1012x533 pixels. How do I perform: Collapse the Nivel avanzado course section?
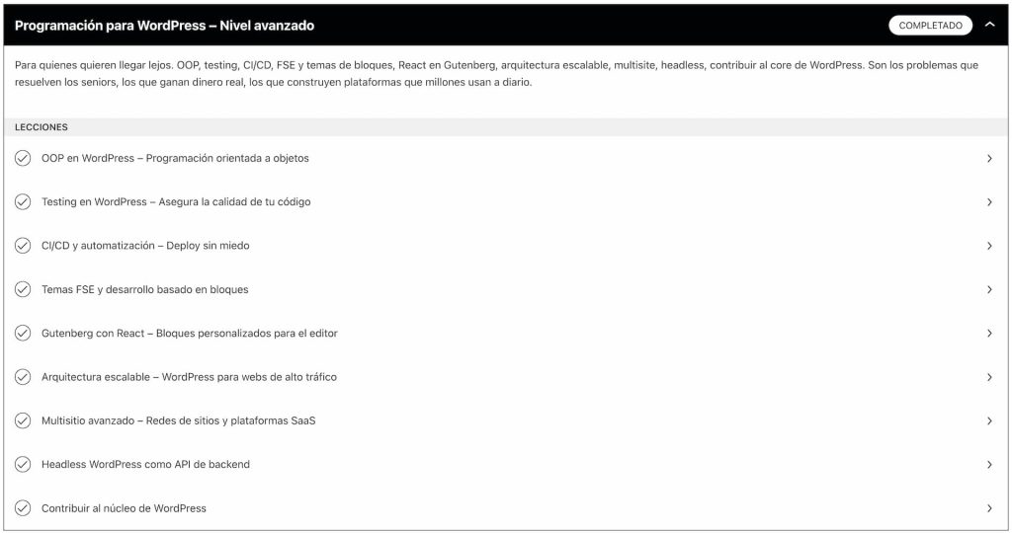(x=990, y=26)
